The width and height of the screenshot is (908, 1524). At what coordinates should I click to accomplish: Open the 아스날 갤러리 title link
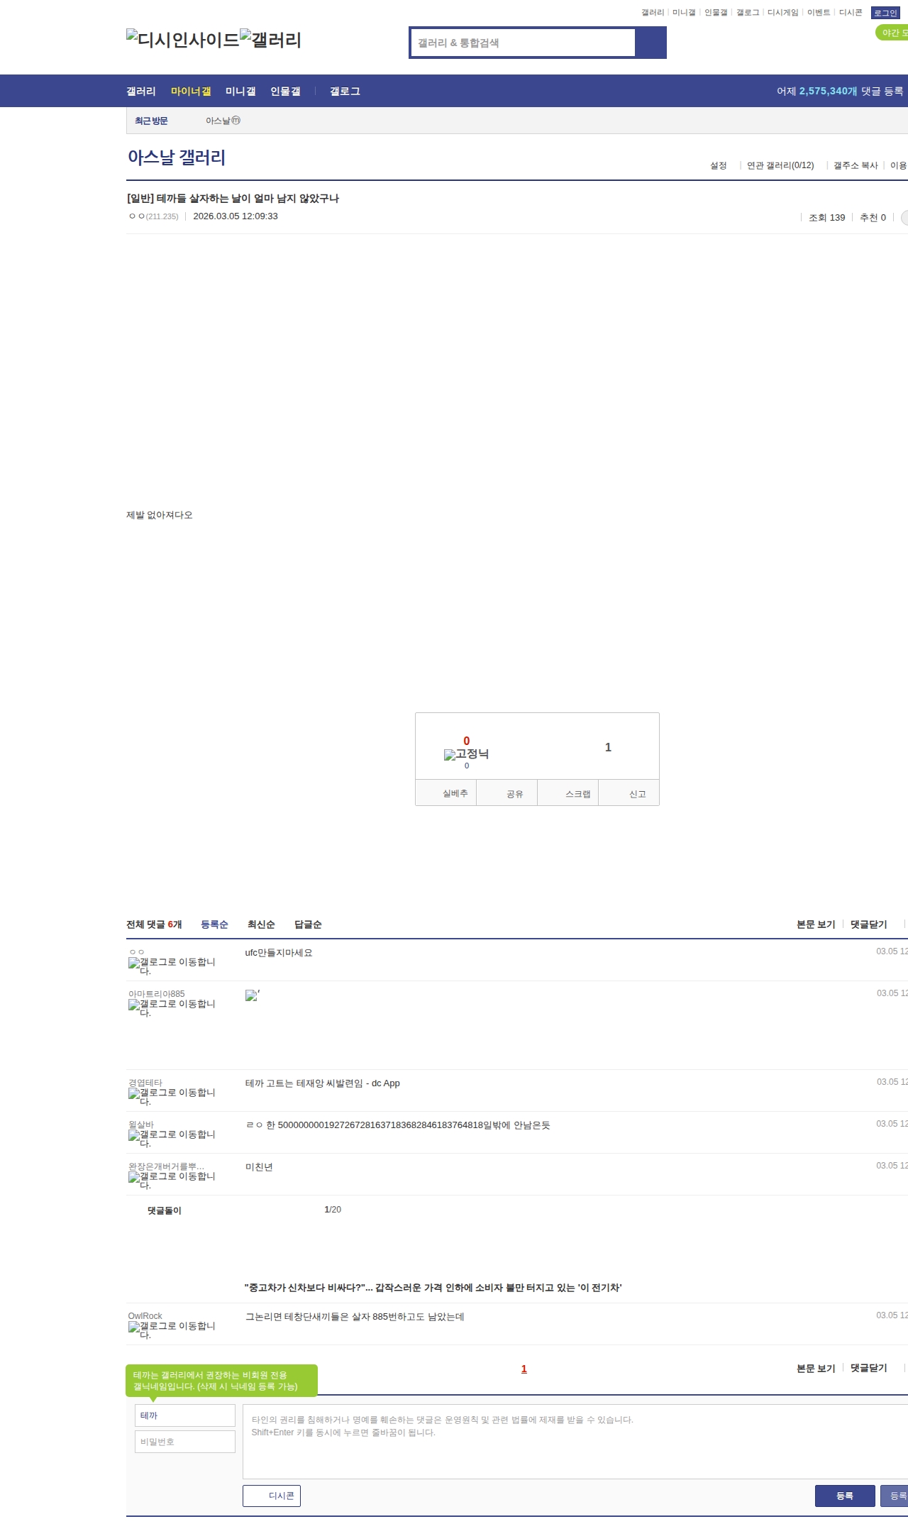[x=177, y=157]
